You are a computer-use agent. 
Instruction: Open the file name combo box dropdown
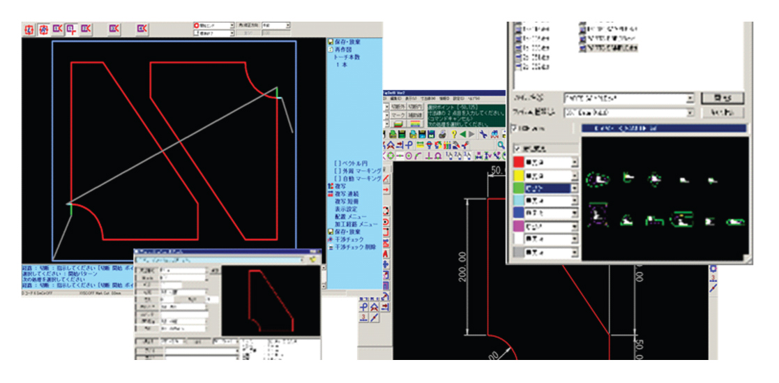[x=689, y=98]
